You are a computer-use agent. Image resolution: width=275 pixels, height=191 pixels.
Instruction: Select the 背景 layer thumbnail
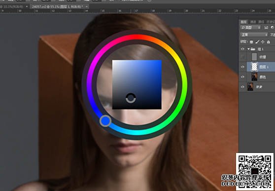point(250,87)
